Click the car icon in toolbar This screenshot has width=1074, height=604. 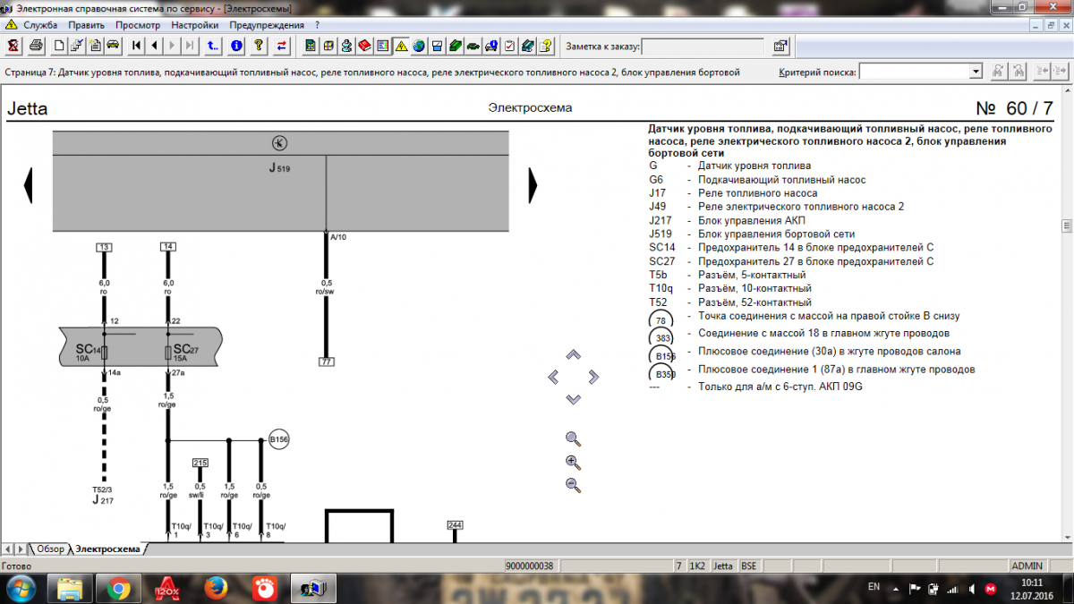pos(113,45)
